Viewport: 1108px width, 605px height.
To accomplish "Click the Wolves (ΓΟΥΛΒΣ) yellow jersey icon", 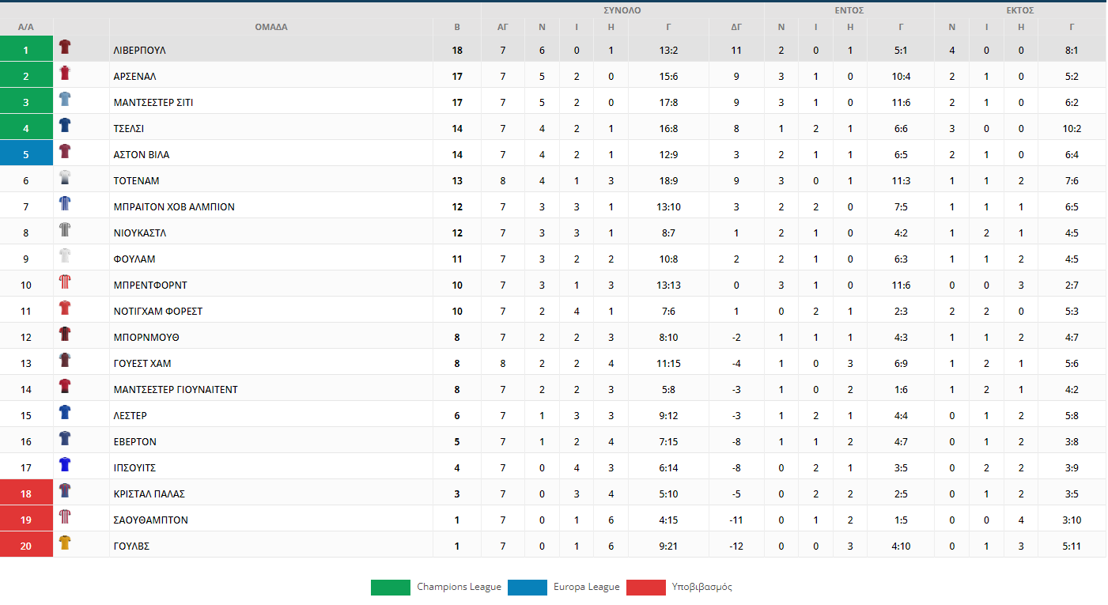I will pos(65,543).
